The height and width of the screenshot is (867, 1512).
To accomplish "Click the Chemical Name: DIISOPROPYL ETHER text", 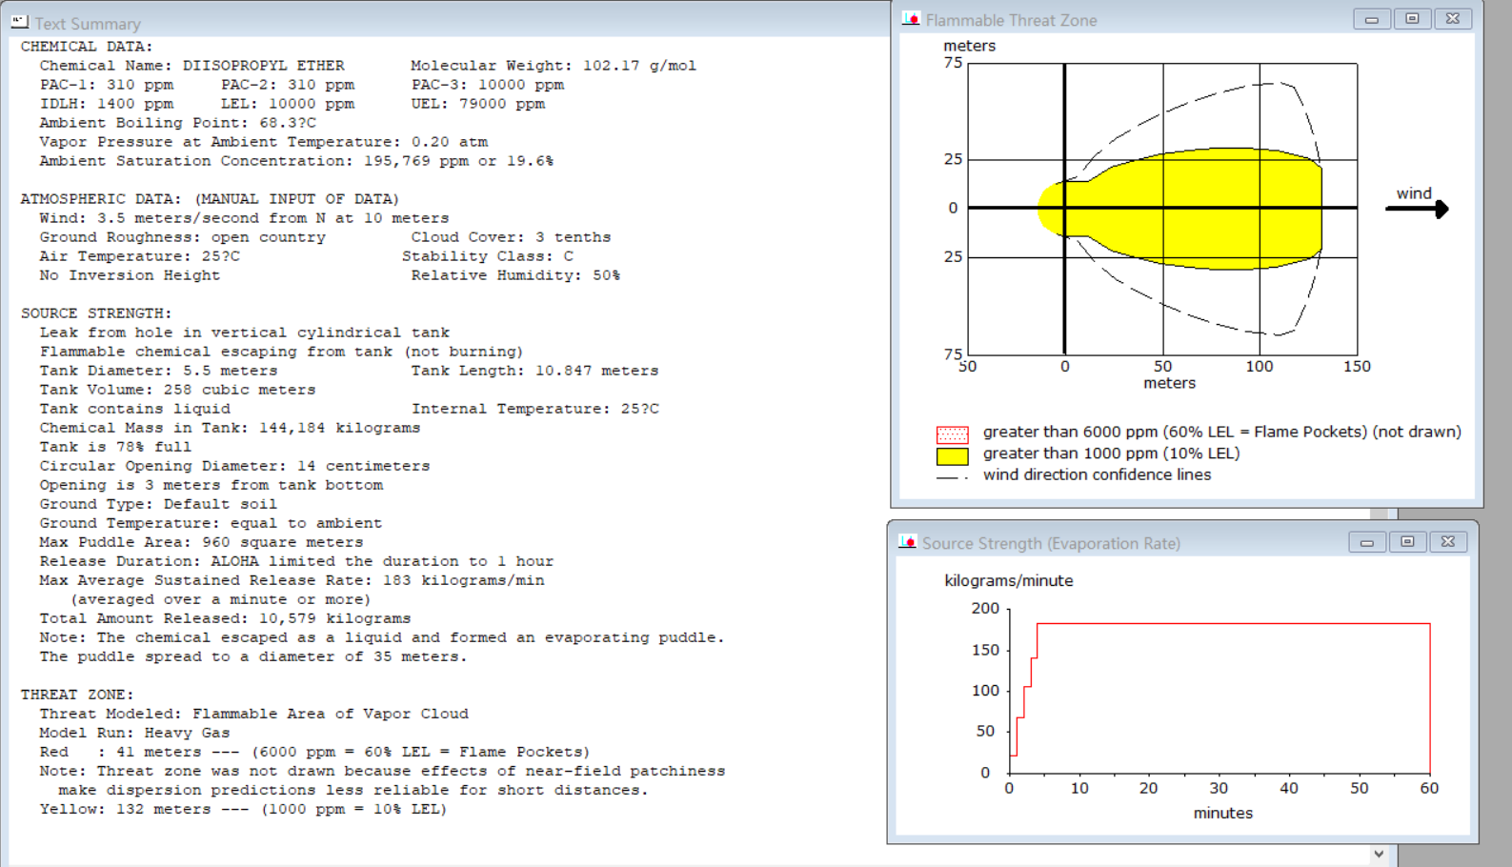I will 192,66.
